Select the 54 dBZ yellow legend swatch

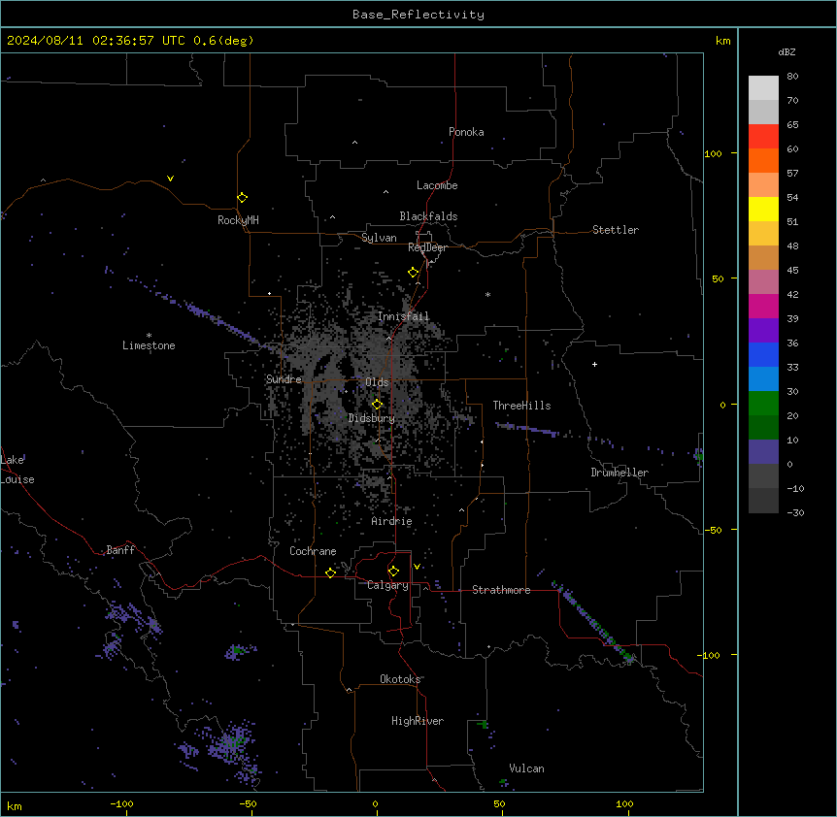click(x=763, y=209)
